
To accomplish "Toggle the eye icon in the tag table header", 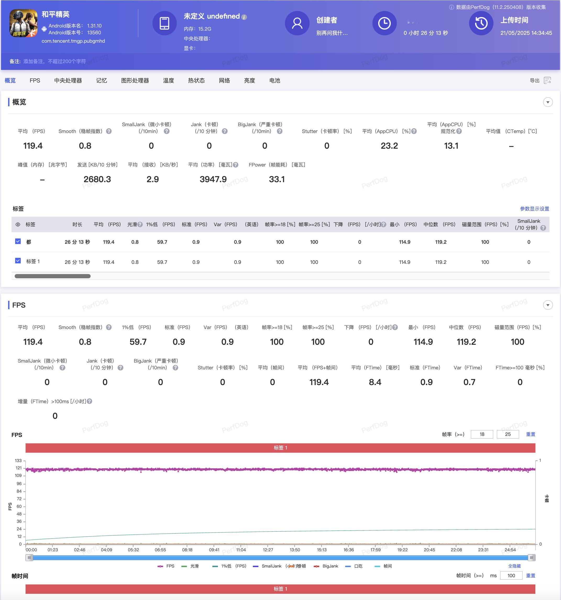I will [x=18, y=225].
